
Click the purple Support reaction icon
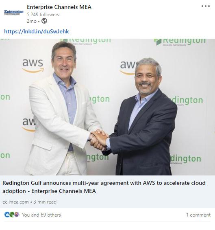tap(17, 215)
